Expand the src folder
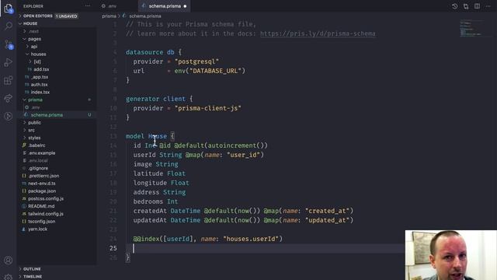 (31, 130)
